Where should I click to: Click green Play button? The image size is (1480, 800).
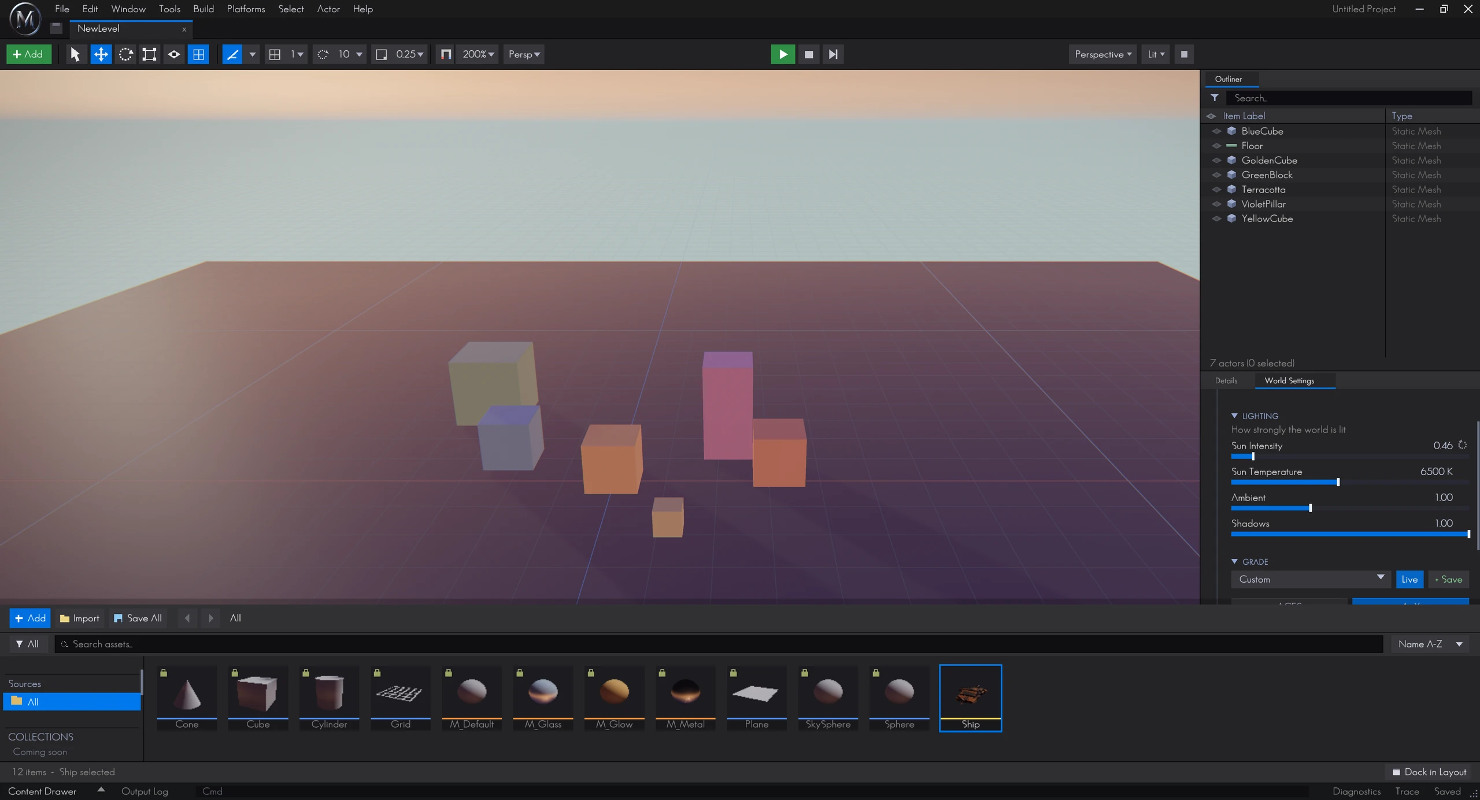pos(783,54)
